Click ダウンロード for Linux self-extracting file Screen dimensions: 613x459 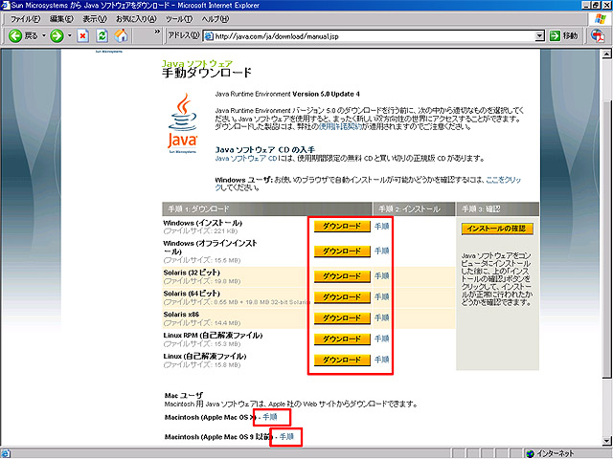tap(342, 360)
